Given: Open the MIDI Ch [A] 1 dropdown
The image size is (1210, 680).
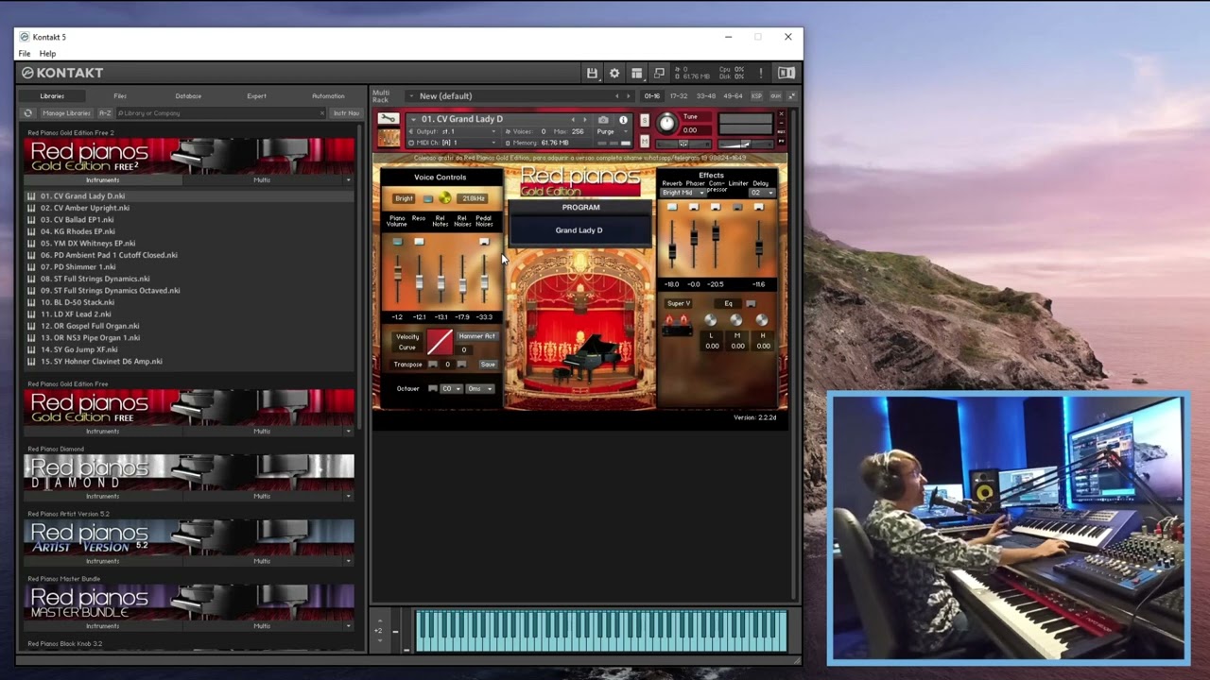Looking at the screenshot, I should [x=454, y=143].
